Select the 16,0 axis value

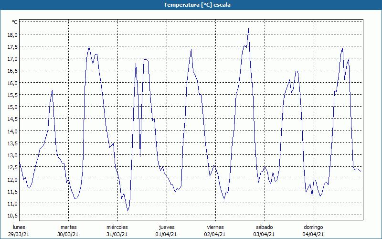pos(12,83)
